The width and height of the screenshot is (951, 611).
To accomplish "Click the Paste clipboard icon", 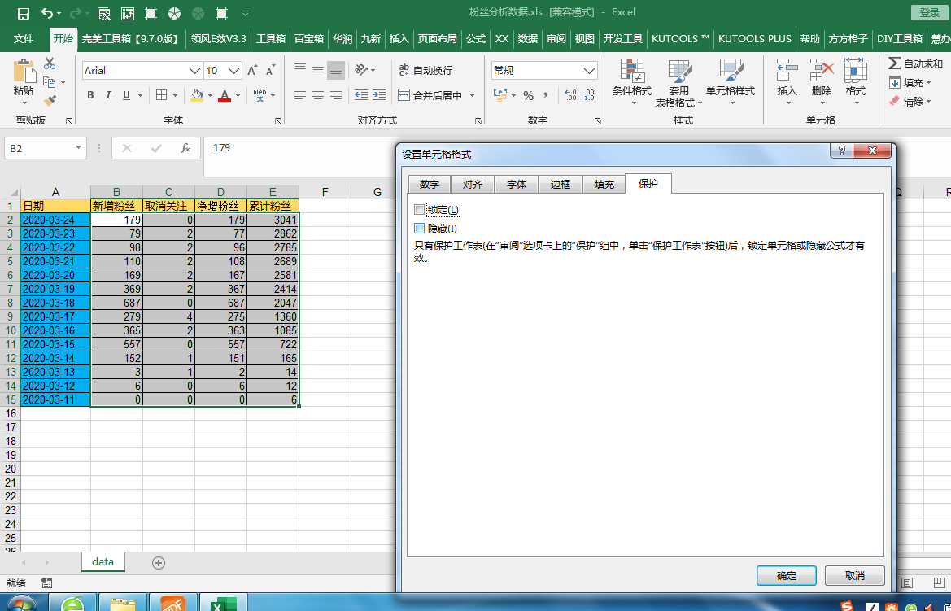I will point(24,71).
